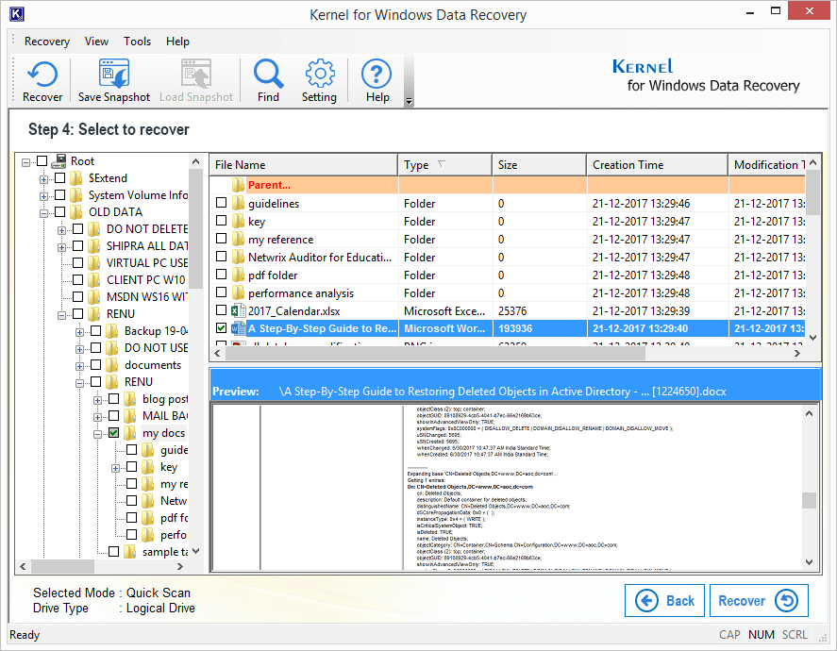Check the guidelines folder checkbox

(221, 203)
